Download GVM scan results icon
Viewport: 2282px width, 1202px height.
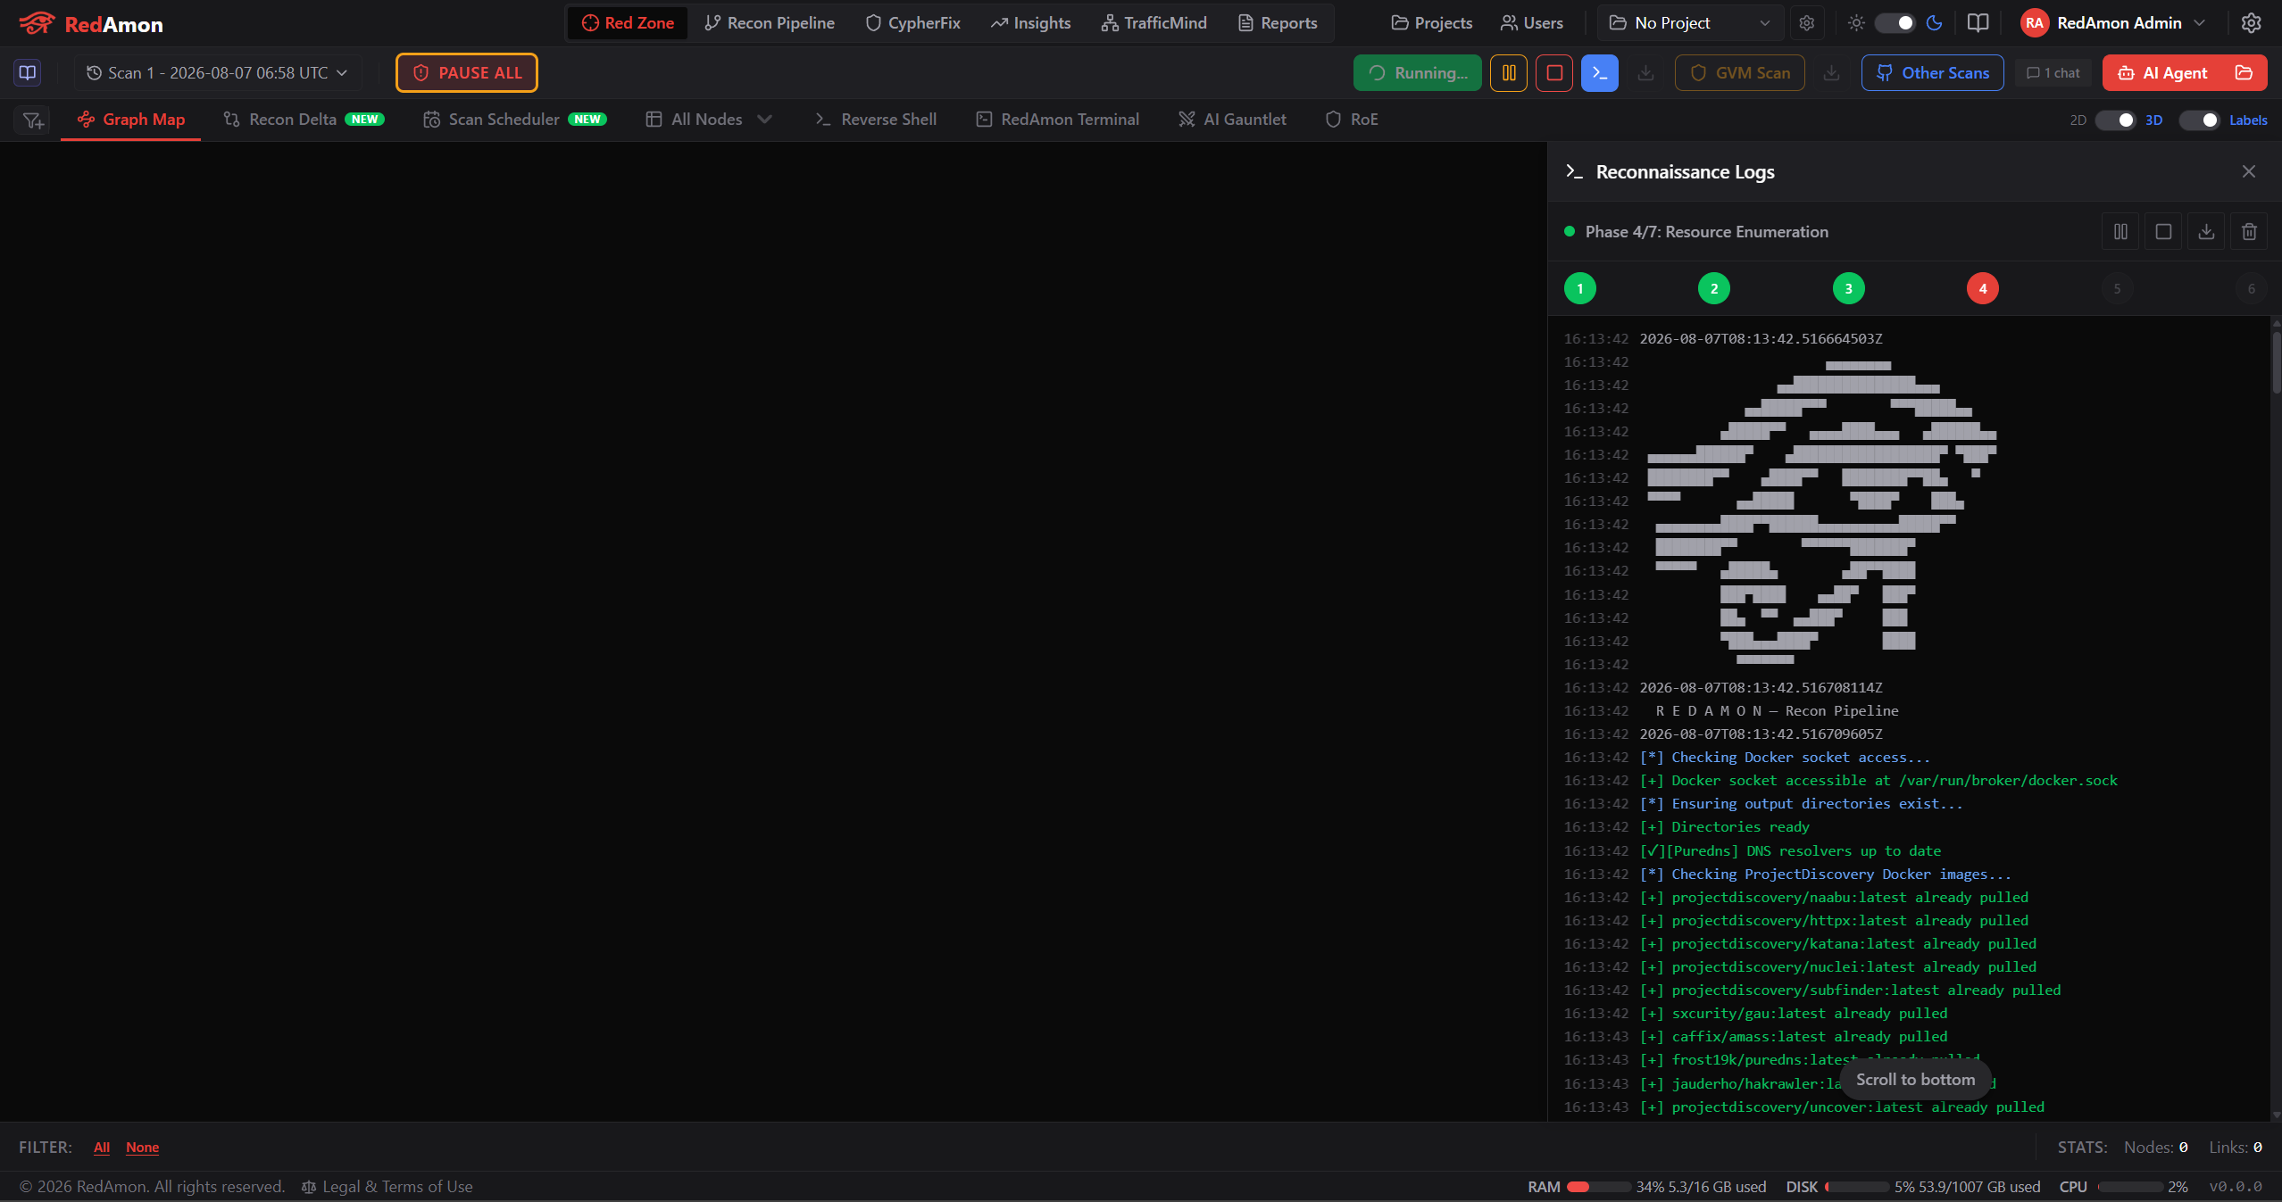1831,73
